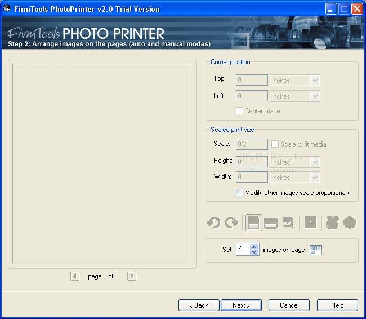Click the Width value field
Screen dimensions: 366x319
coord(252,177)
